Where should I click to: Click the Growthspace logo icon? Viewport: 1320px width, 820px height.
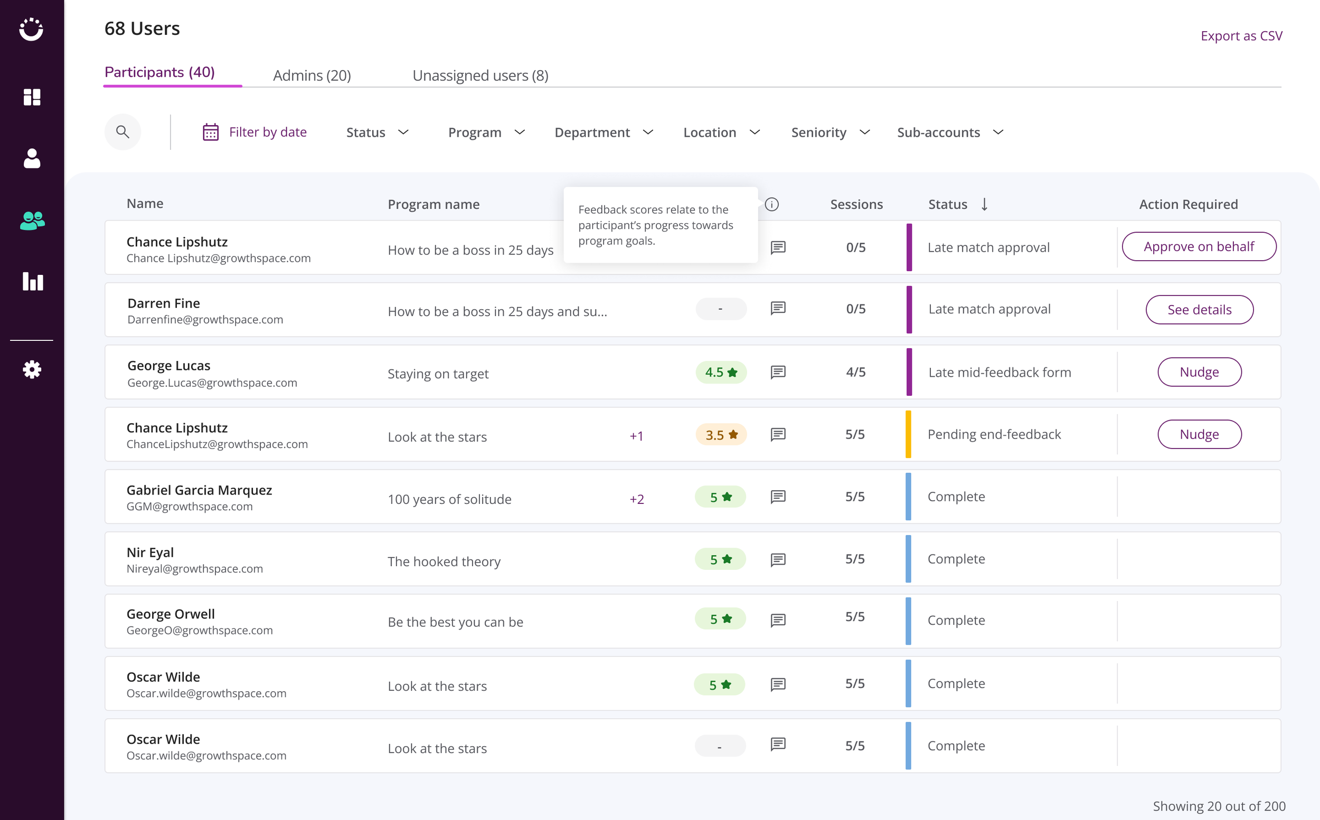[x=32, y=30]
